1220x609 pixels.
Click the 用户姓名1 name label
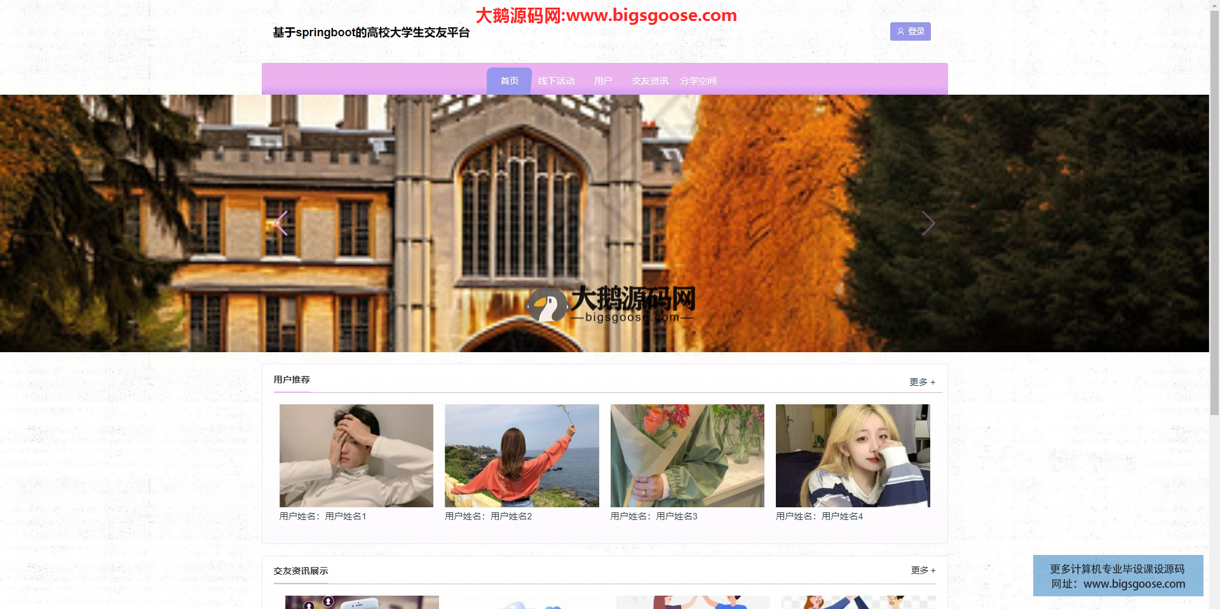coord(323,516)
